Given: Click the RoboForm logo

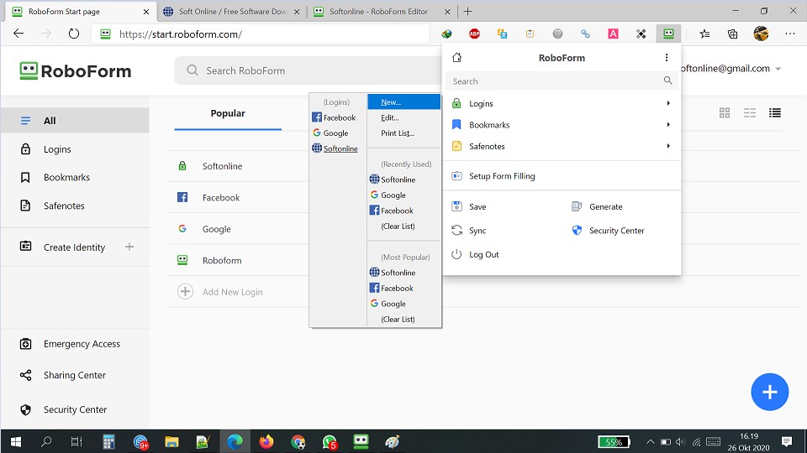Looking at the screenshot, I should (76, 70).
